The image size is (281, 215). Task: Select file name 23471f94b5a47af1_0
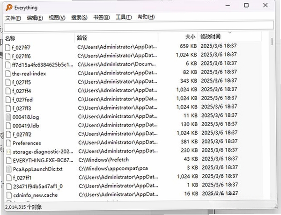pos(38,186)
